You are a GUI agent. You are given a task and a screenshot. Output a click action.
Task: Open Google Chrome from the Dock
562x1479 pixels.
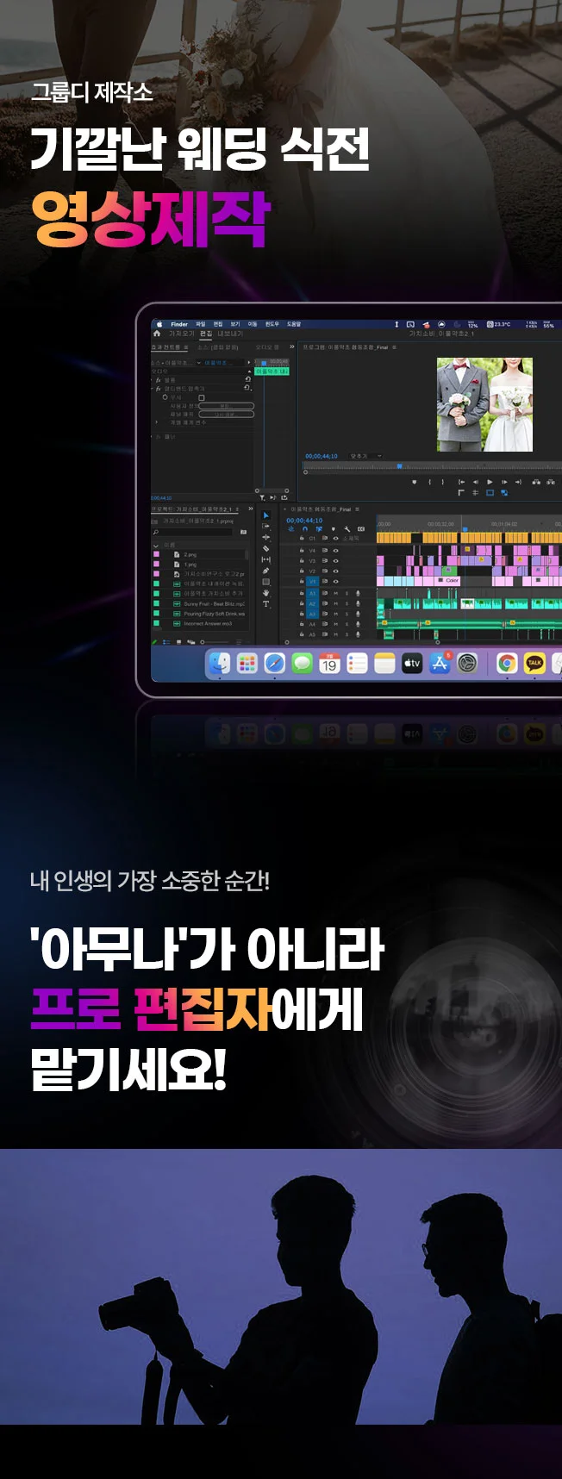507,663
